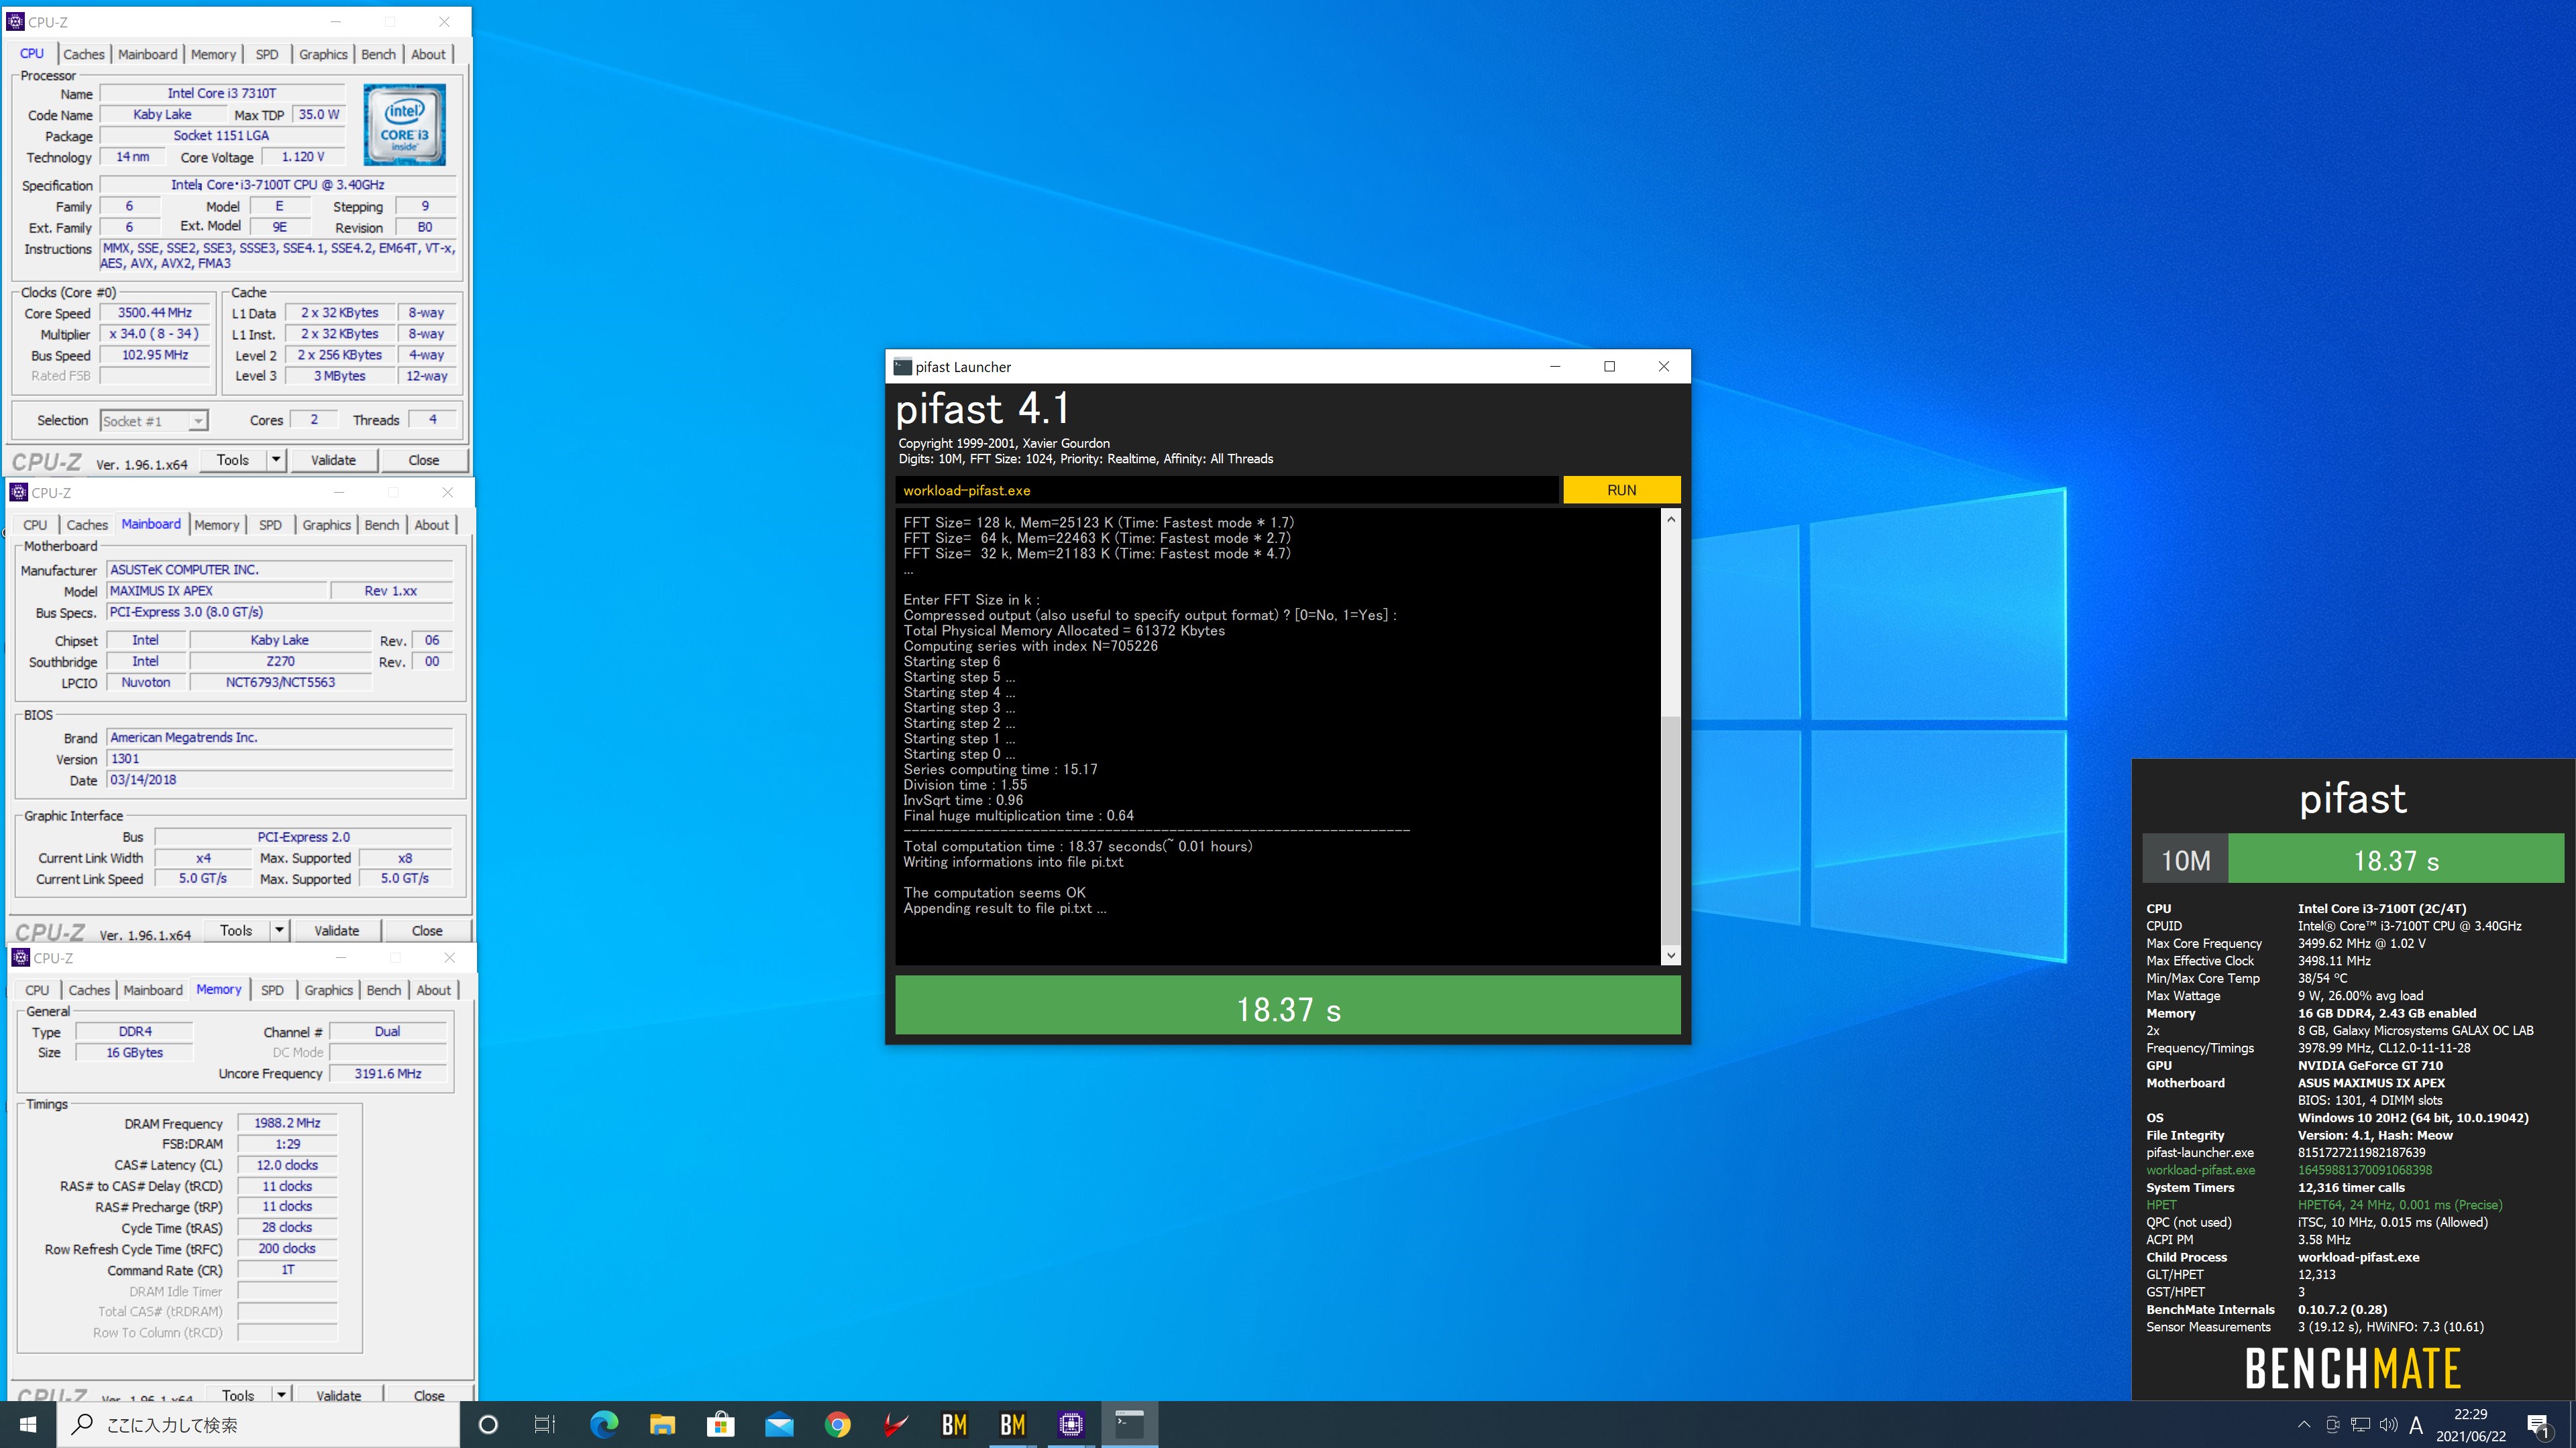
Task: Click the pifast console scrollbar thumb
Action: pos(1670,829)
